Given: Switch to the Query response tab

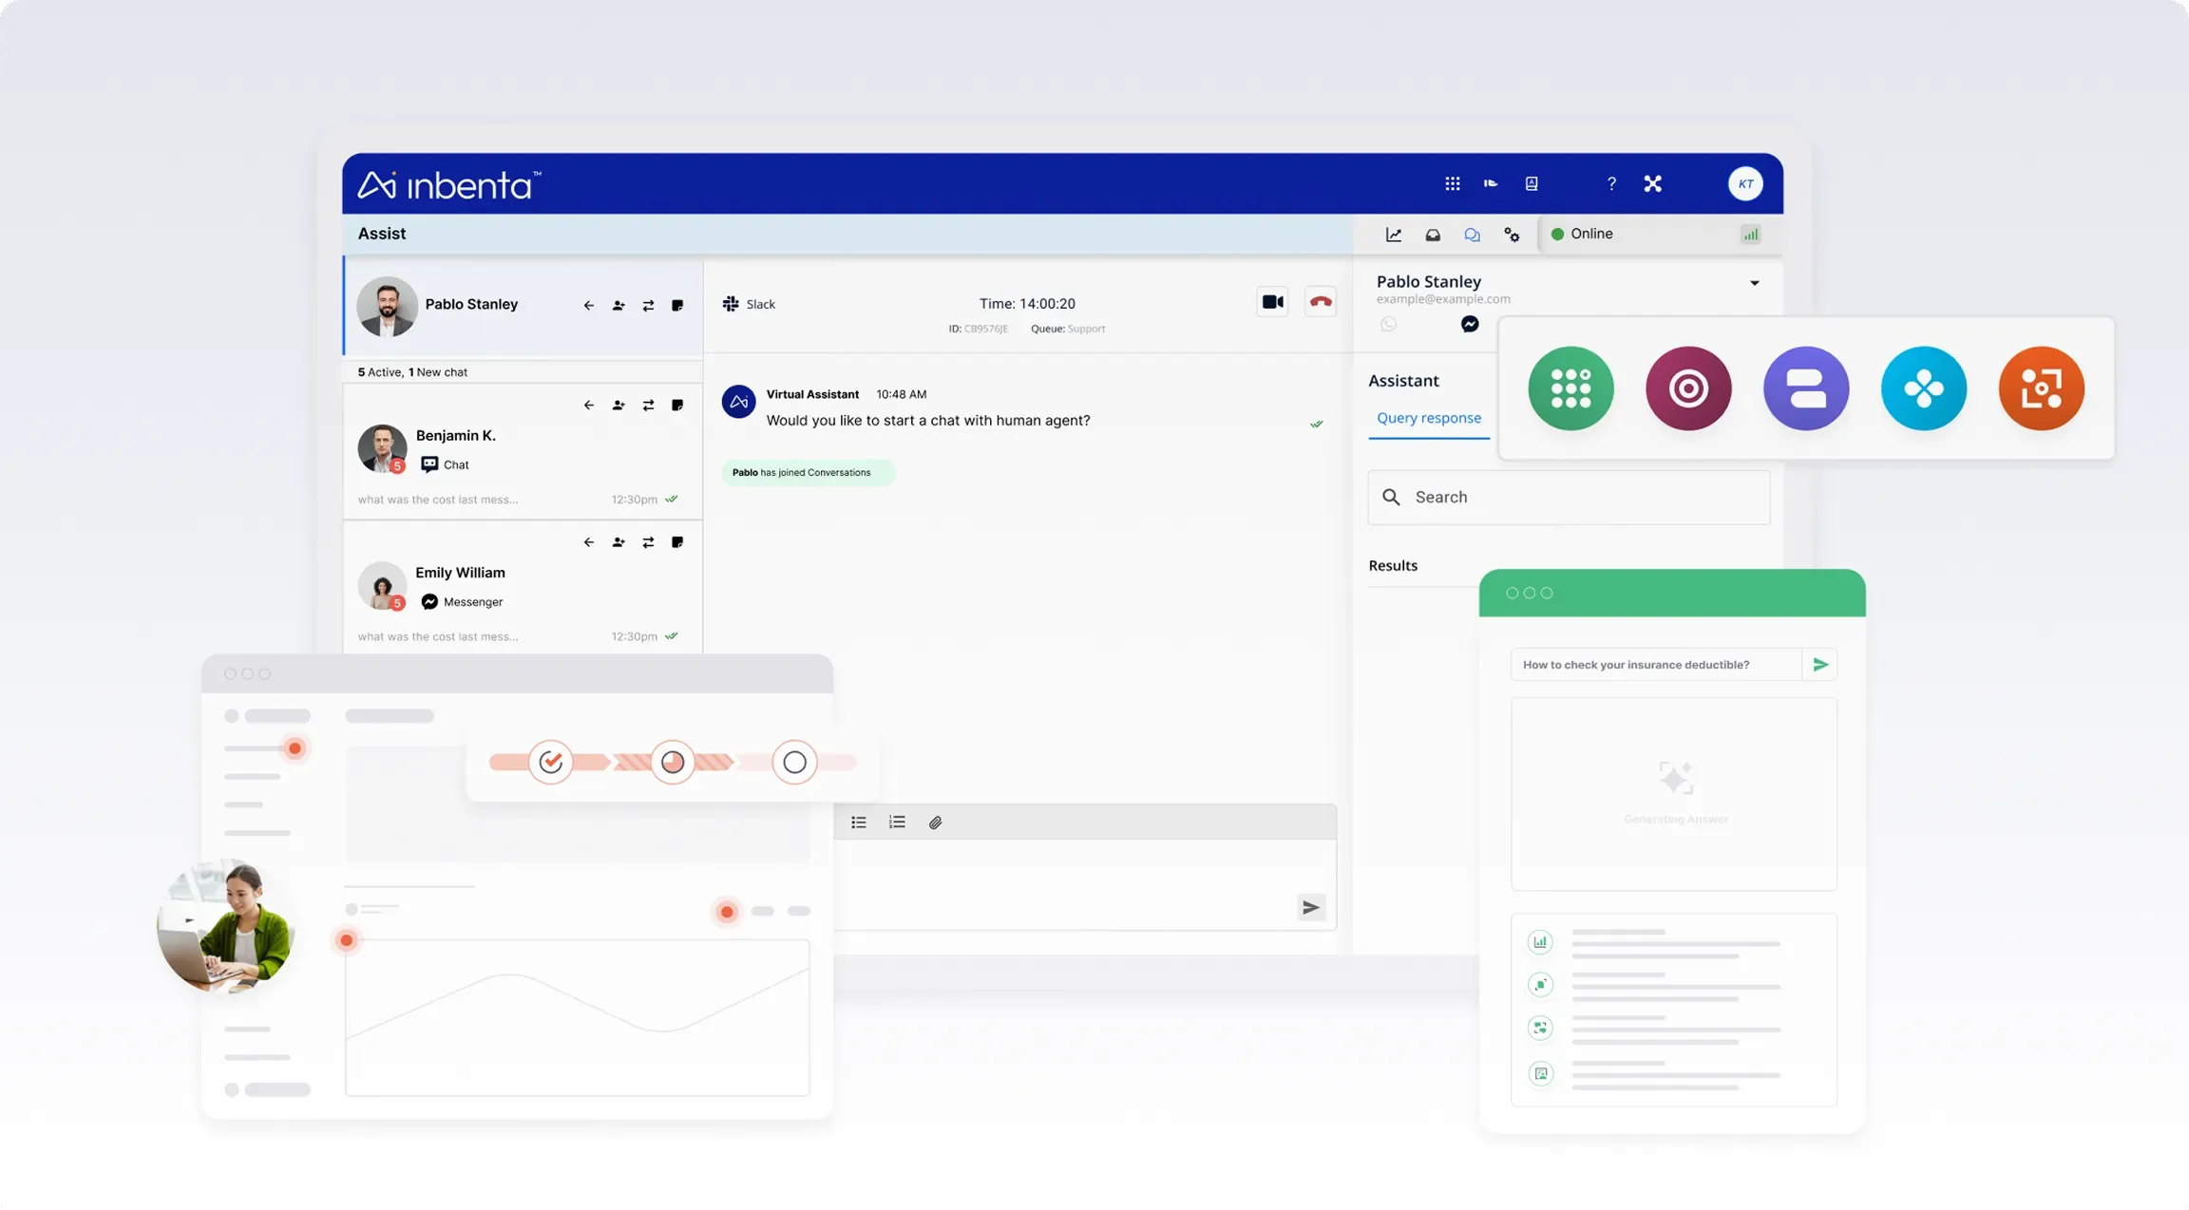Looking at the screenshot, I should (x=1429, y=418).
